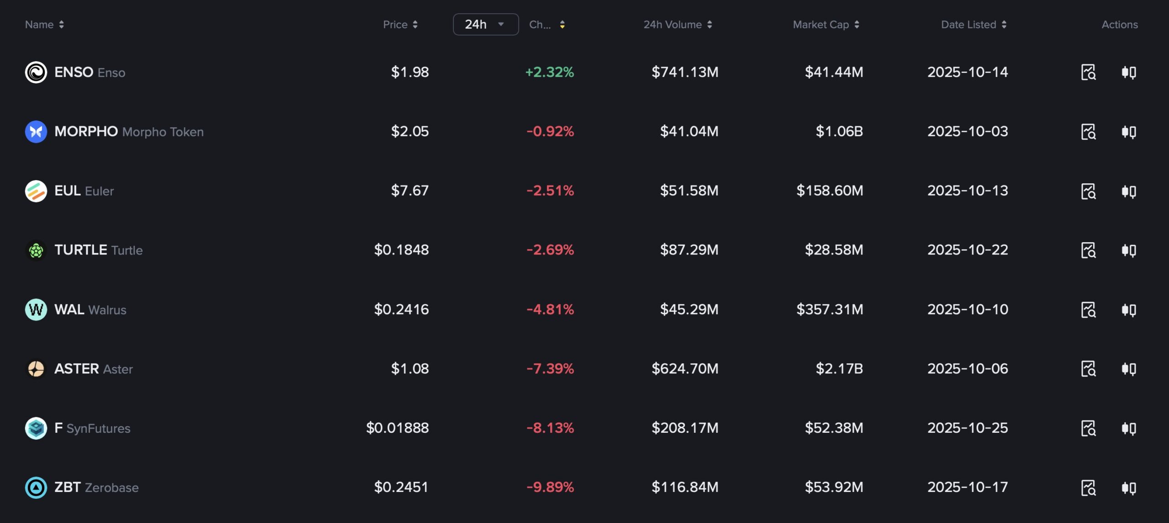Click the trade candlestick icon for TURTLE
Image resolution: width=1169 pixels, height=523 pixels.
[1128, 250]
